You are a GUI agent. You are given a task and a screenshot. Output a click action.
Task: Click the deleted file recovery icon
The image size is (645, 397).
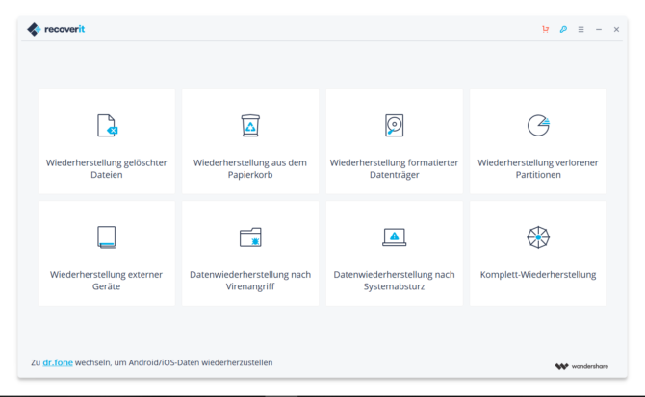[x=107, y=125]
